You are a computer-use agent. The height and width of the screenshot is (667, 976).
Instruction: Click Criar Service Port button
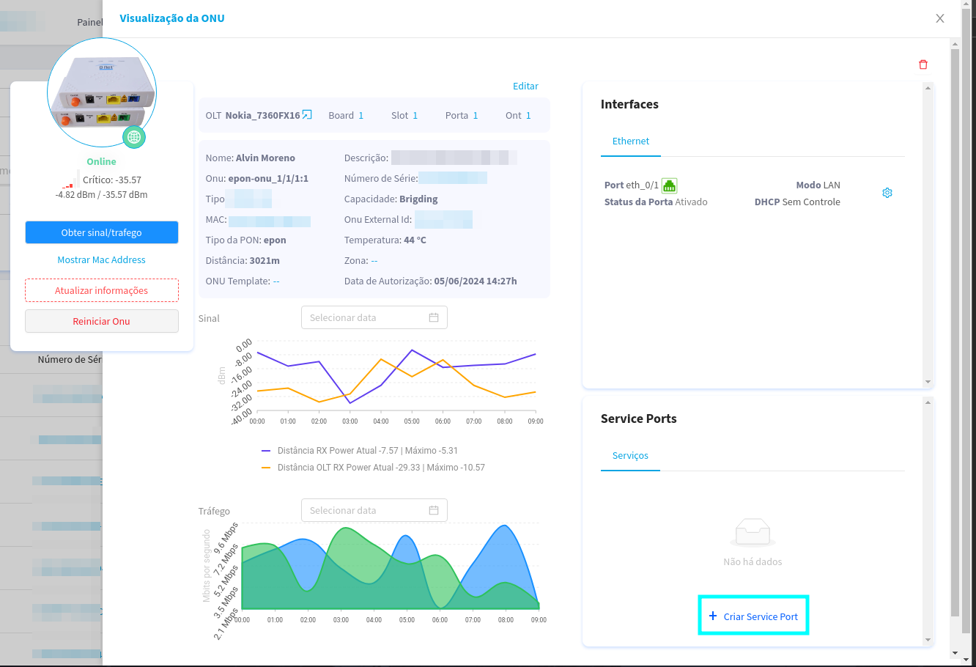(x=753, y=616)
